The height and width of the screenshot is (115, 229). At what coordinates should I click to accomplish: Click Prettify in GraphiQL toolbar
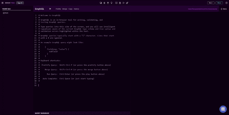point(58,9)
